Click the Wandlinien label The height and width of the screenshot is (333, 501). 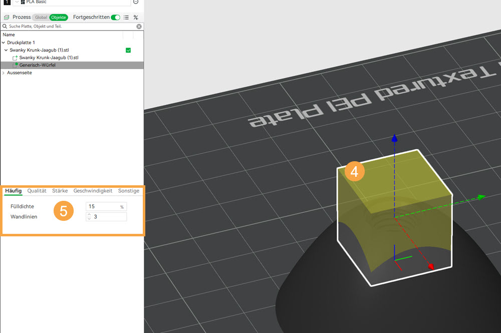coord(24,217)
